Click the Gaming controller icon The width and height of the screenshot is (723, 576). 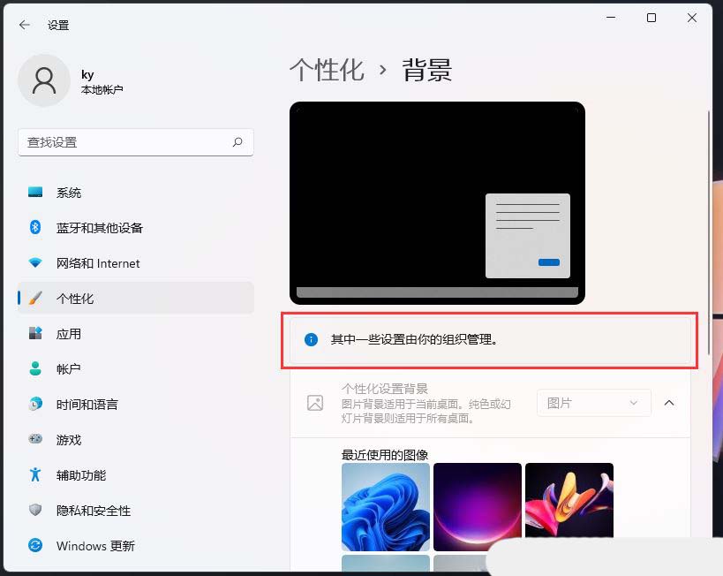pos(35,439)
